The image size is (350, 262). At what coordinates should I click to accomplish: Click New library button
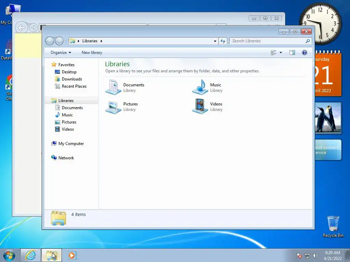92,53
